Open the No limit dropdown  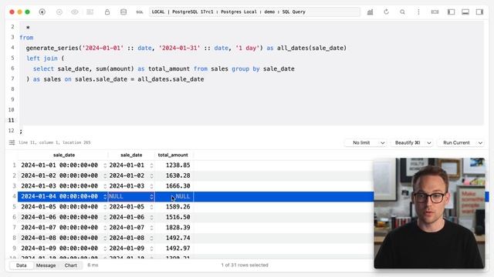366,142
